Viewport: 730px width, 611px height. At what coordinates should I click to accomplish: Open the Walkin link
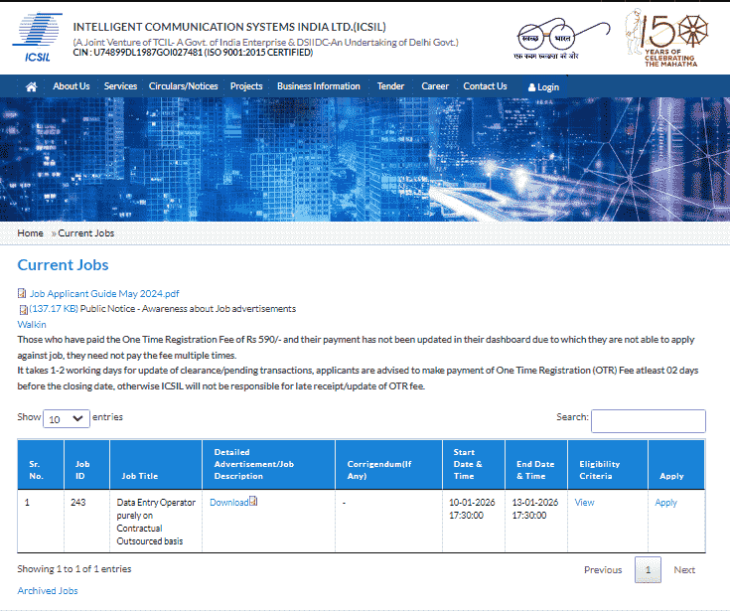pos(32,325)
